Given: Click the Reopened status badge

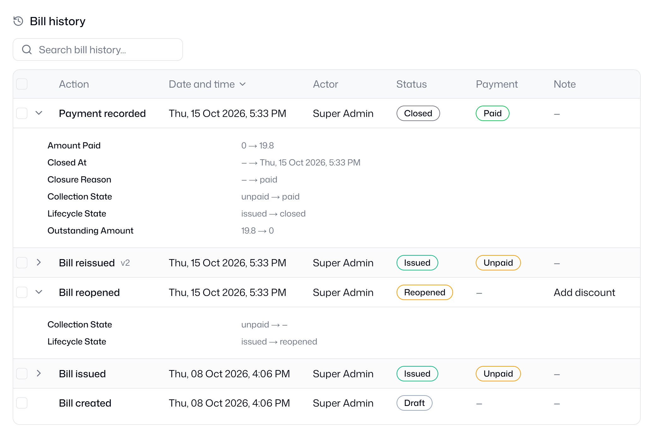Looking at the screenshot, I should pos(425,292).
